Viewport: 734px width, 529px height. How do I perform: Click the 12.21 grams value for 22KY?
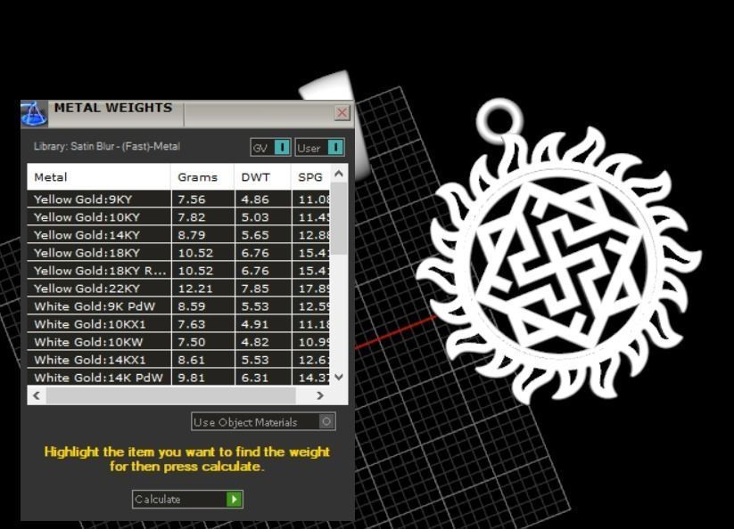coord(195,289)
